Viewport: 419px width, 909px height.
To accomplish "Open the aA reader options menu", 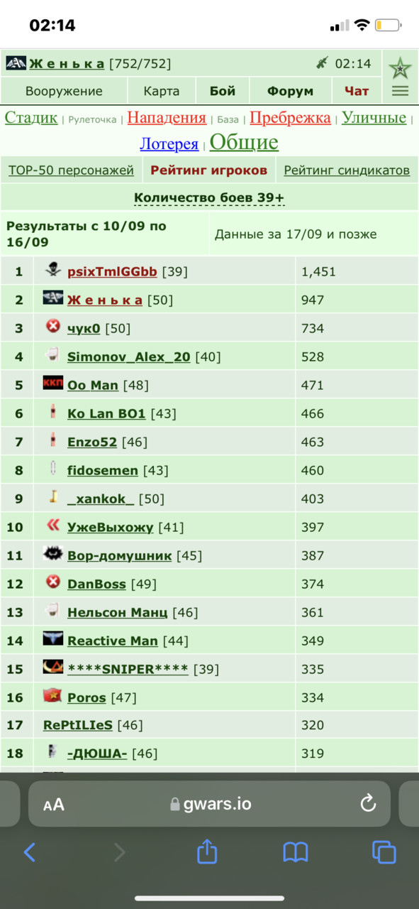I will pyautogui.click(x=54, y=804).
